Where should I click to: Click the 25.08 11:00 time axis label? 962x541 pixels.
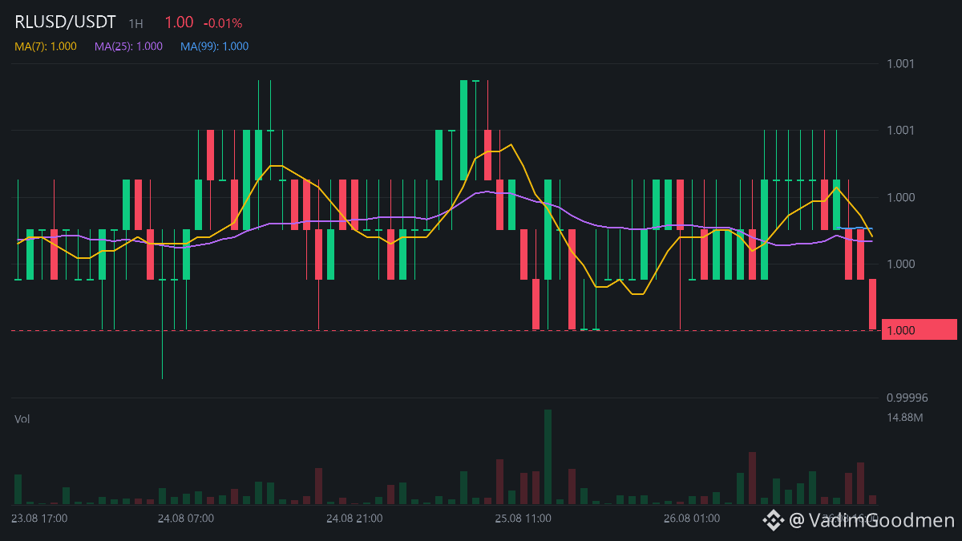523,519
